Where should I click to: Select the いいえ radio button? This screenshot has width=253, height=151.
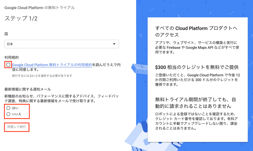[x=9, y=114]
